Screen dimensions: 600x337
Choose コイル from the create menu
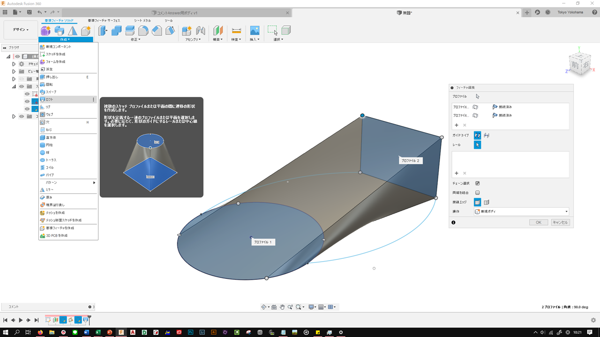click(68, 168)
